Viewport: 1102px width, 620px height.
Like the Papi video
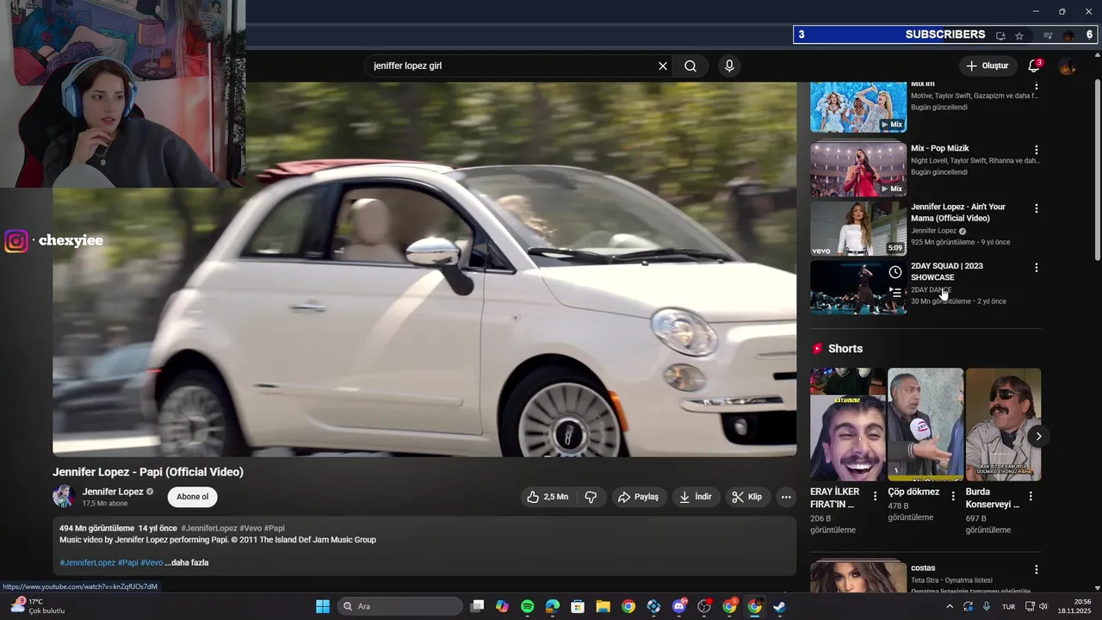pos(548,497)
